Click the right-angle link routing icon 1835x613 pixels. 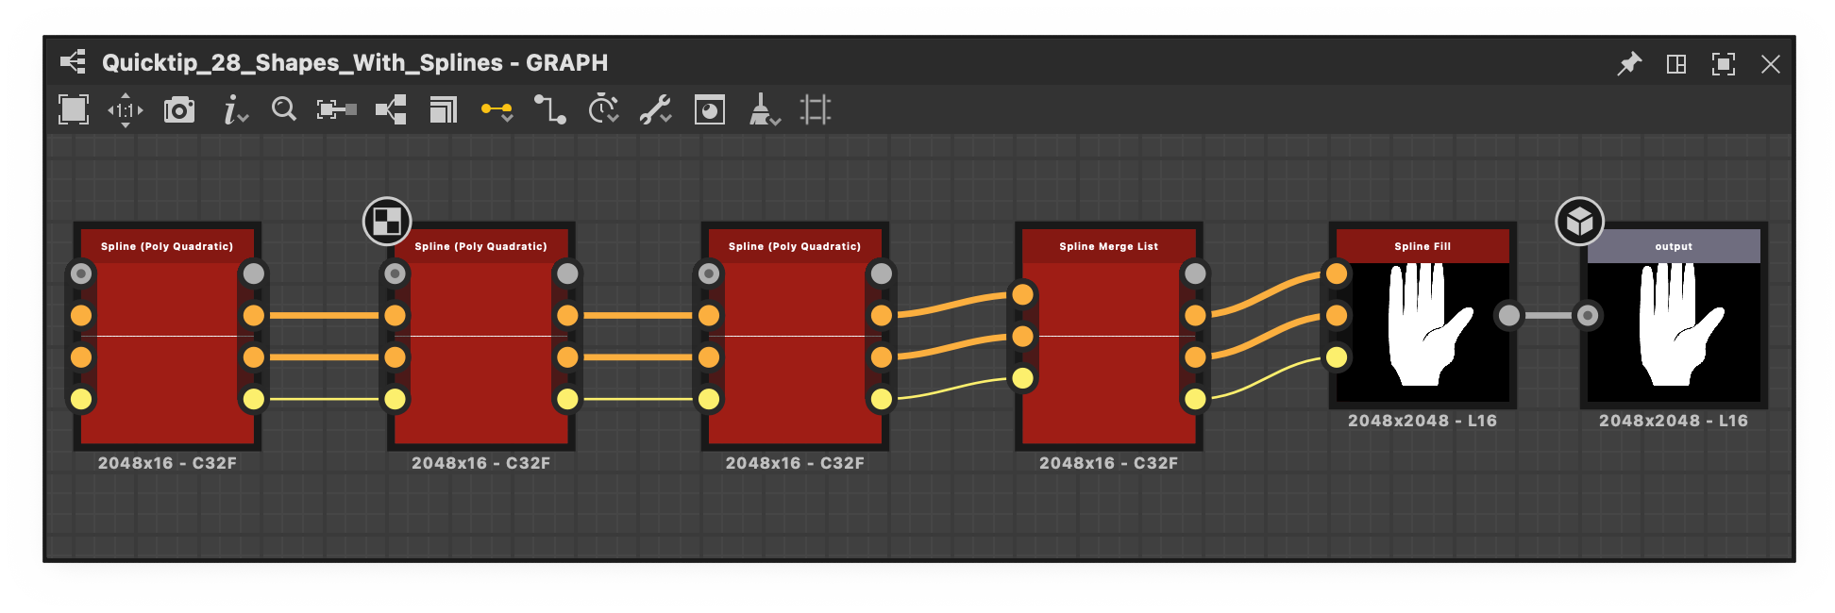point(549,110)
